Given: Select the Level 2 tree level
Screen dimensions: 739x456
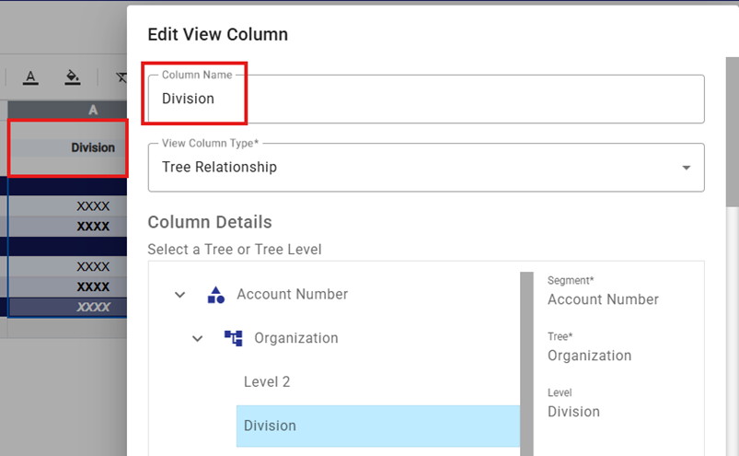Looking at the screenshot, I should 267,382.
